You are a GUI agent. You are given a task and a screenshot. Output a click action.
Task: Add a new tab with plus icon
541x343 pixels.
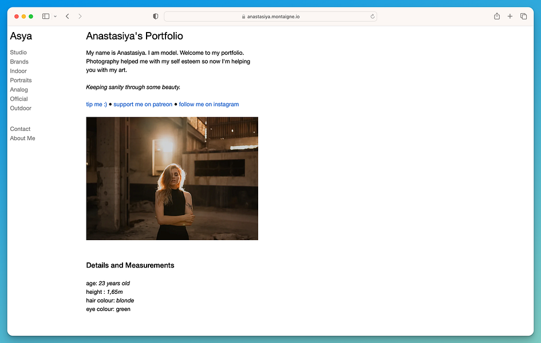click(510, 16)
